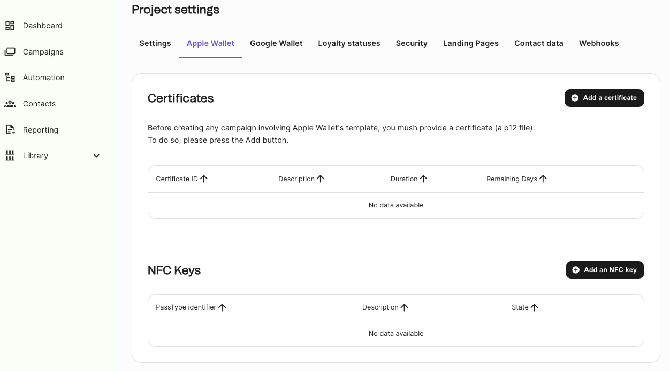670x371 pixels.
Task: Click the Automation workflow icon
Action: [x=10, y=78]
